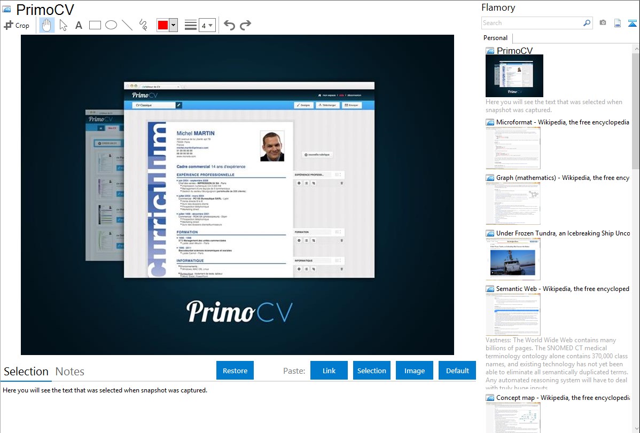Pick the ellipse shape tool

click(x=111, y=25)
